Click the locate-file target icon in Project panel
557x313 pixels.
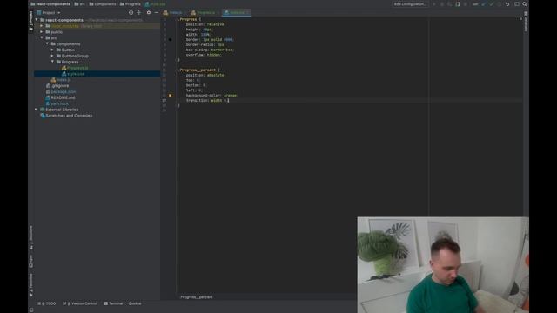point(131,13)
